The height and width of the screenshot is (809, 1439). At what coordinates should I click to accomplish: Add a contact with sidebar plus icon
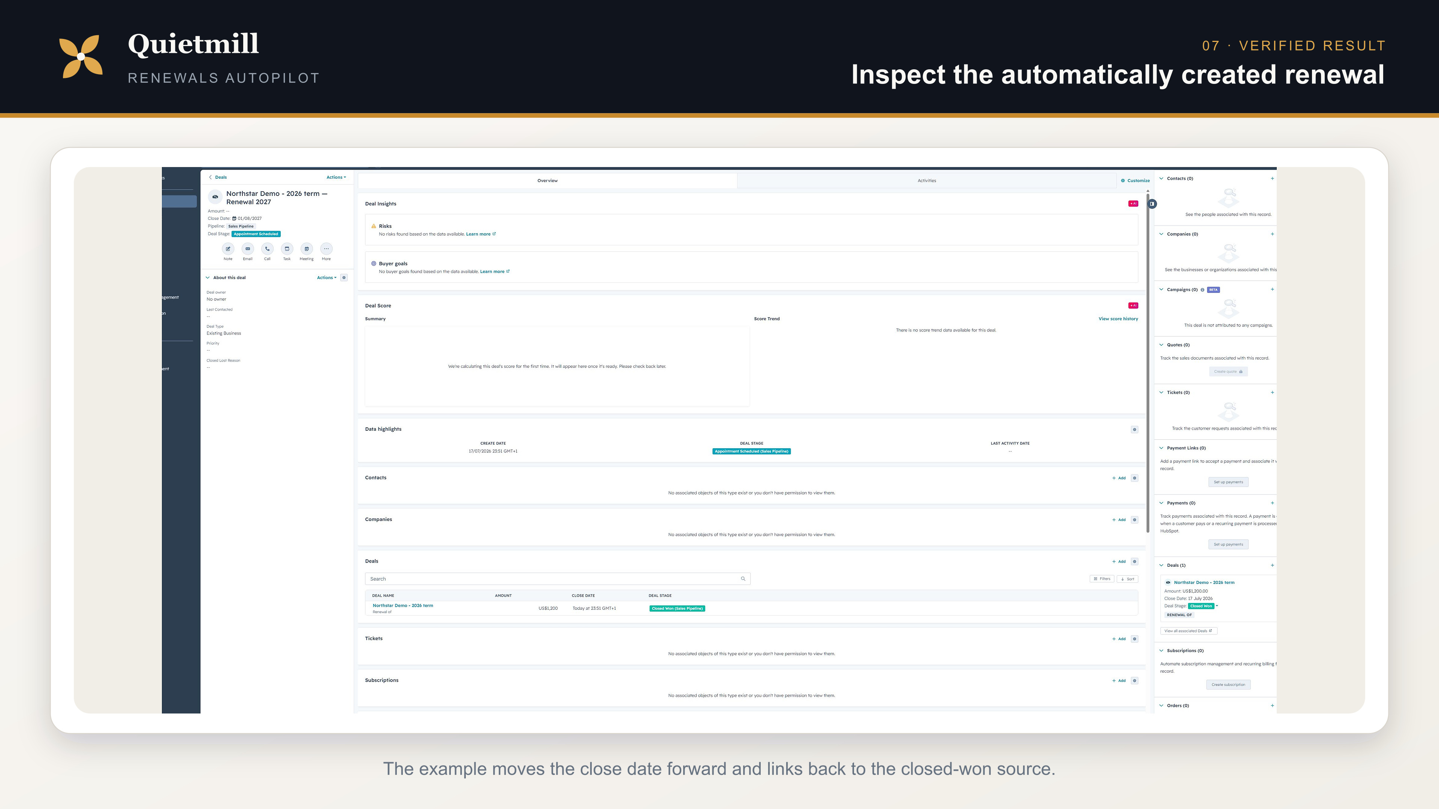pos(1273,179)
